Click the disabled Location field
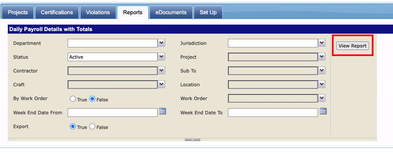 pyautogui.click(x=273, y=85)
